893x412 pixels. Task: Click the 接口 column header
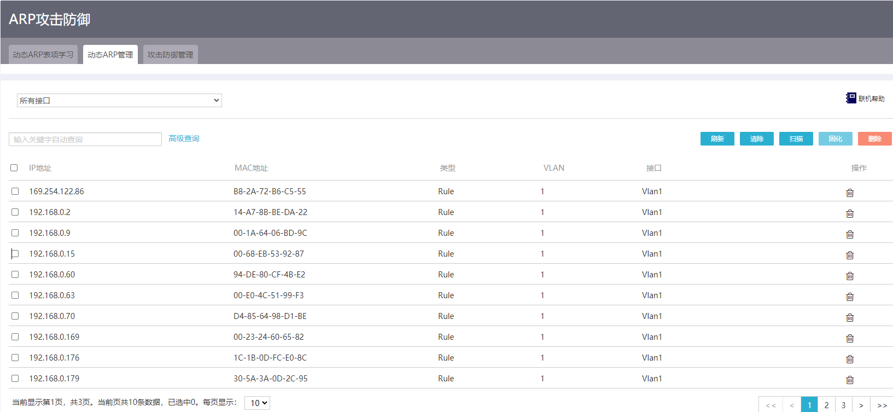(x=654, y=168)
